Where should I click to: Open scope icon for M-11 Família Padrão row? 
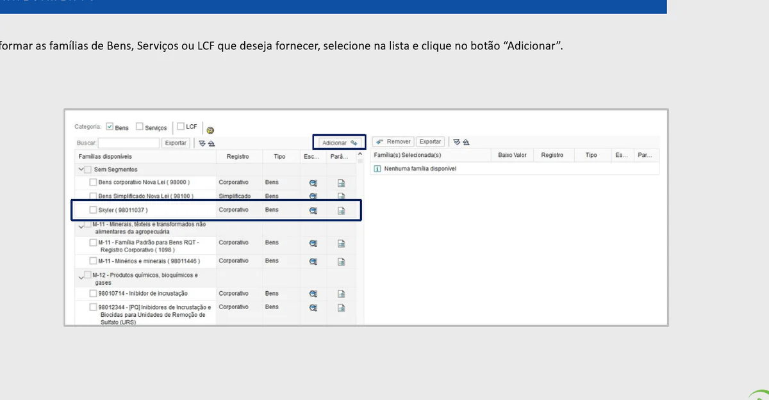click(313, 243)
